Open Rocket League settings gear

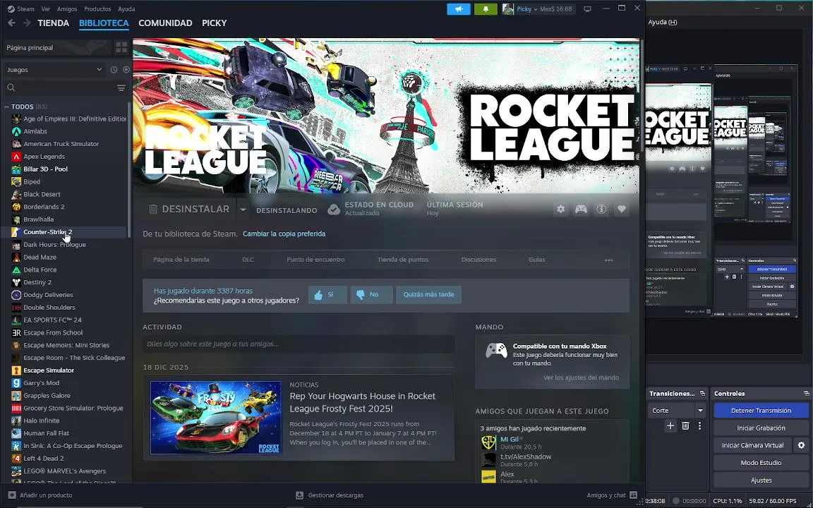click(560, 209)
